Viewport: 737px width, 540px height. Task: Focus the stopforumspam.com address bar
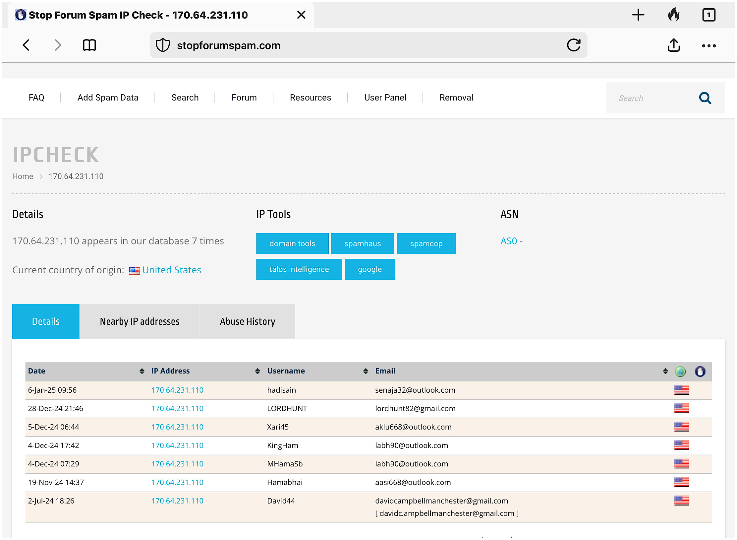(368, 45)
